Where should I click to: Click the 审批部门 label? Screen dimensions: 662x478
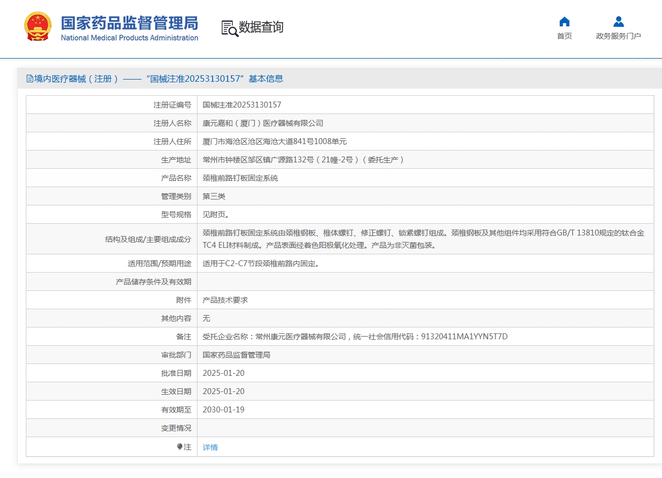click(176, 355)
